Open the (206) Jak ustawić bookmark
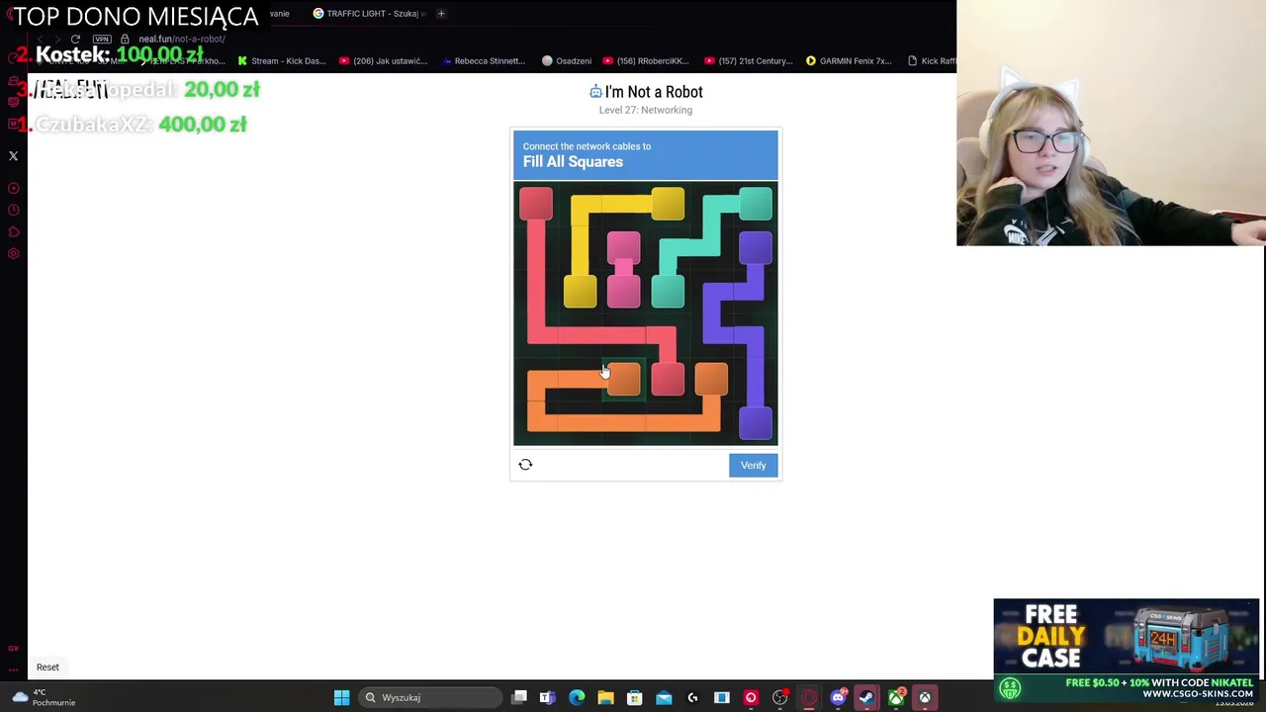This screenshot has width=1266, height=712. click(x=383, y=61)
